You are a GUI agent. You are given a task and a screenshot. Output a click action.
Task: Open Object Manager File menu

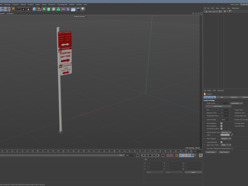pyautogui.click(x=208, y=8)
